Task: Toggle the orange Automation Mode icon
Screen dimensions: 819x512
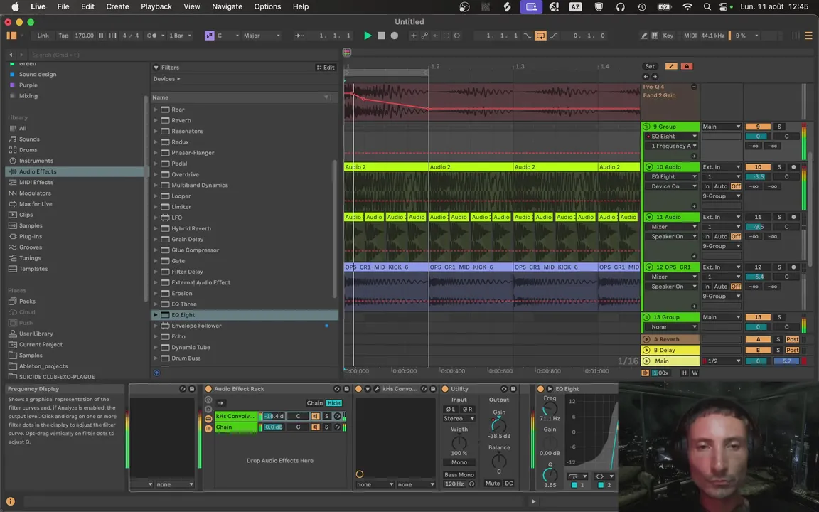Action: click(671, 66)
